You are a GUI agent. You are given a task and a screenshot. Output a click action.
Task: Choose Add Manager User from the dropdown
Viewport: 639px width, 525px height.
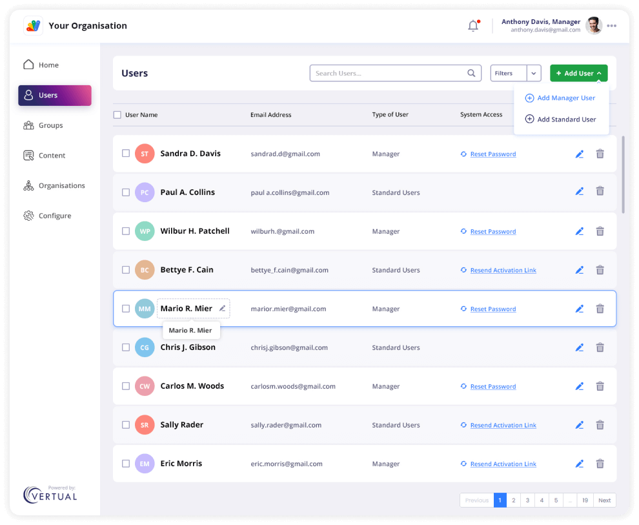(560, 98)
